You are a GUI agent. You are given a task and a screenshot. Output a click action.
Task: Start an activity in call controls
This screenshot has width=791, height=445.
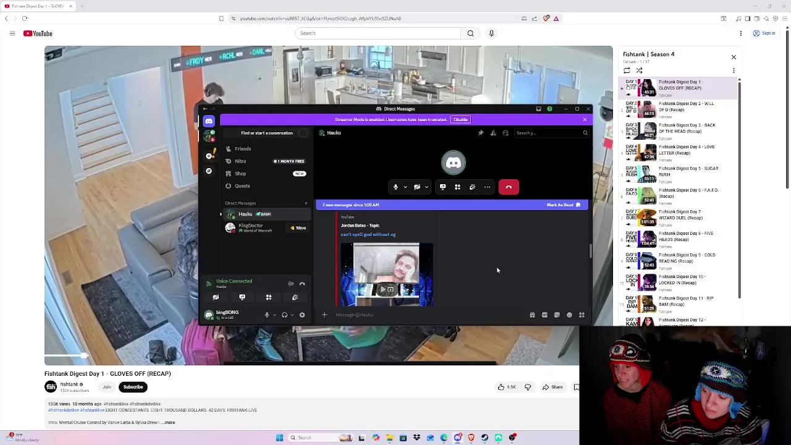457,187
